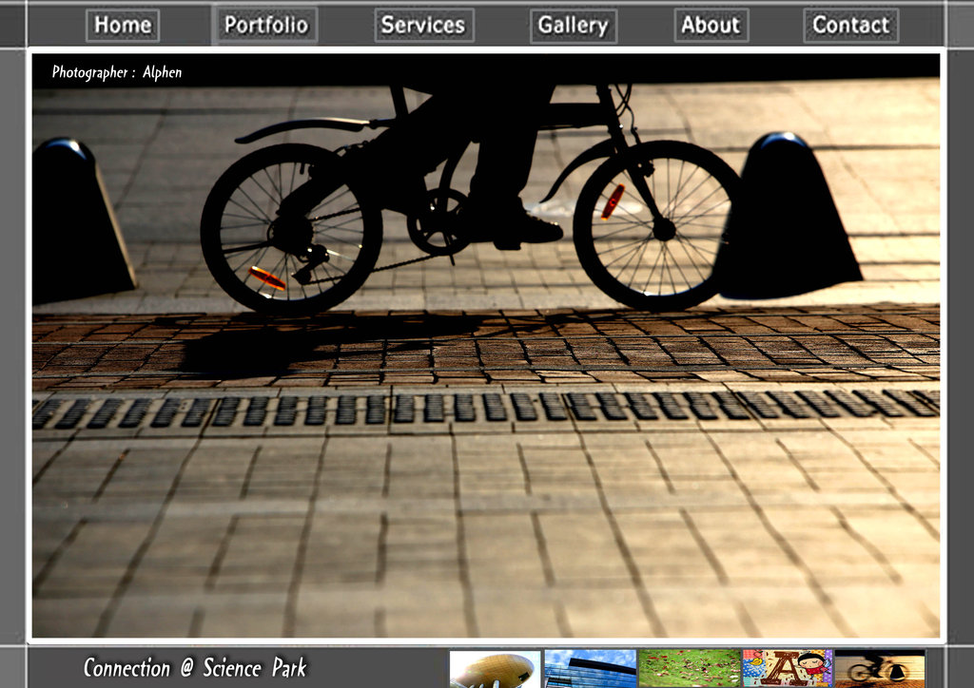Click the Contact navigation button
This screenshot has width=974, height=688.
pos(851,26)
